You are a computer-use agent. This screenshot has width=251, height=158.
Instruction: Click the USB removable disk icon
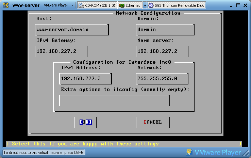point(151,5)
